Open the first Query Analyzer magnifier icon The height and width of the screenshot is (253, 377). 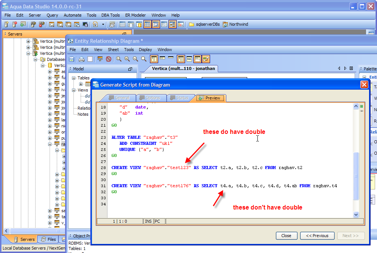point(51,24)
